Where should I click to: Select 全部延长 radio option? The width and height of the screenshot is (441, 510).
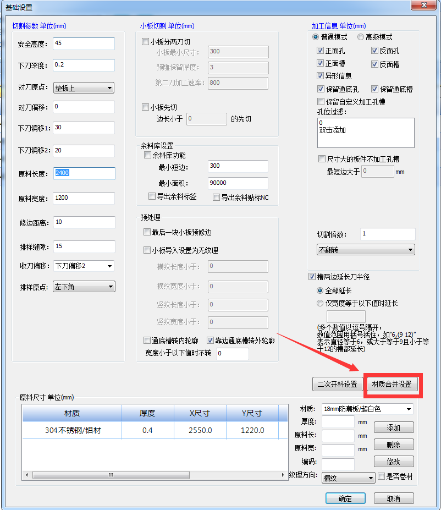point(320,290)
